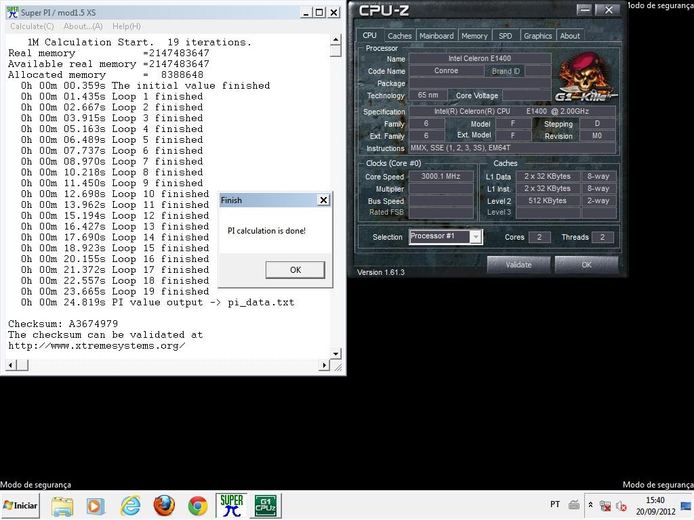
Task: Click the G1-Killer skull logo
Action: point(585,77)
